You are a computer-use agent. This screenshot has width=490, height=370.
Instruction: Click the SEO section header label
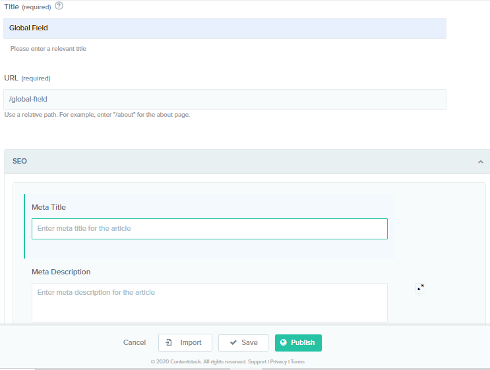click(x=20, y=161)
